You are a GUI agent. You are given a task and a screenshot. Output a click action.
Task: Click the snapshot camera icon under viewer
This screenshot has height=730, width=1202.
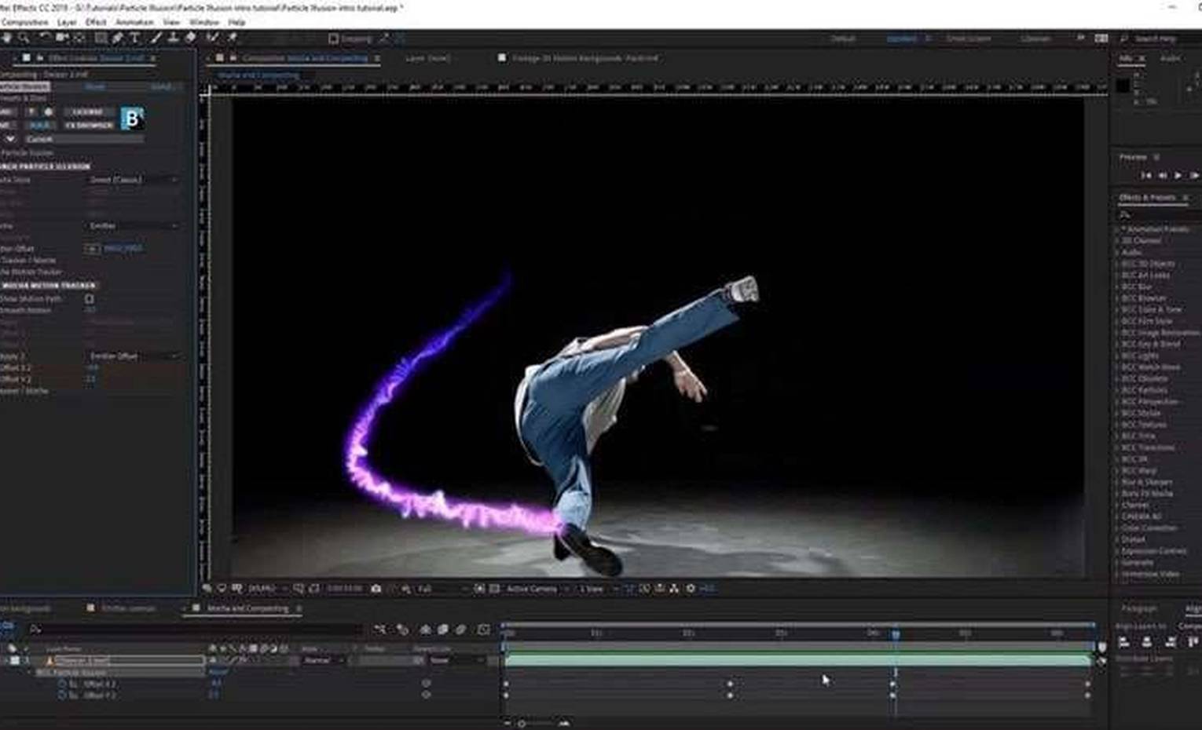(x=376, y=589)
